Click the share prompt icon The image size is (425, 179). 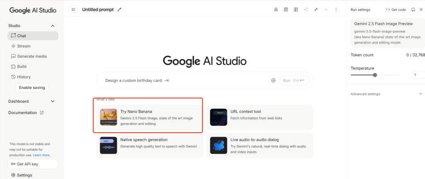(x=306, y=10)
